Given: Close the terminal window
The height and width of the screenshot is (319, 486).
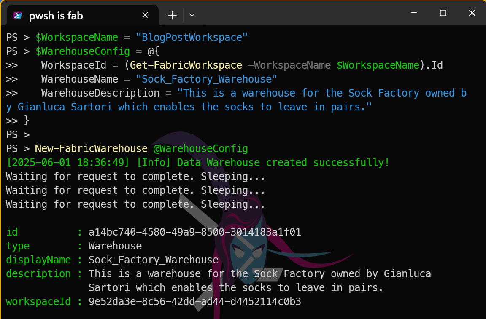Looking at the screenshot, I should point(472,13).
